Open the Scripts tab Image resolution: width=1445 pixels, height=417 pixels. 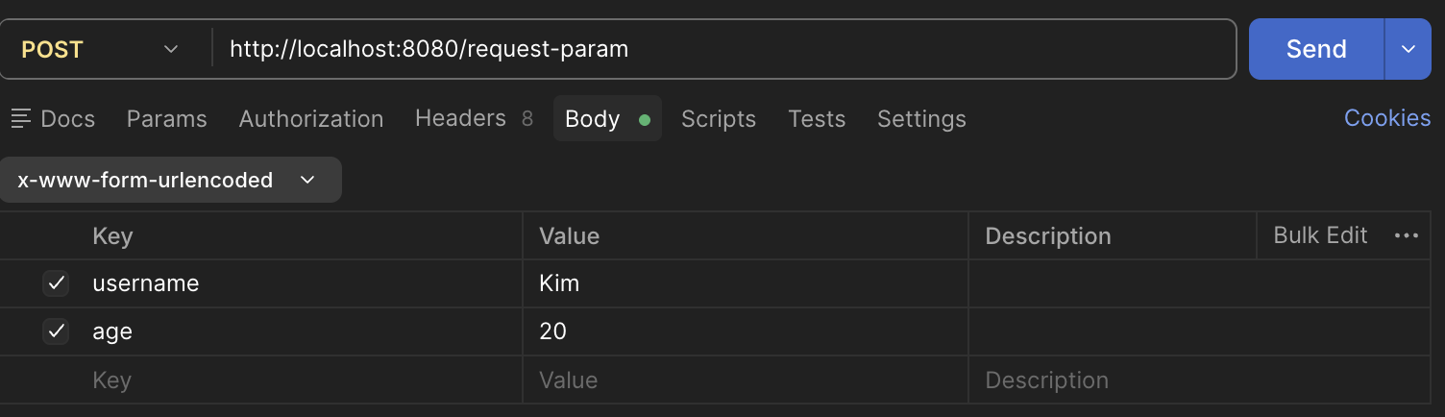click(719, 119)
